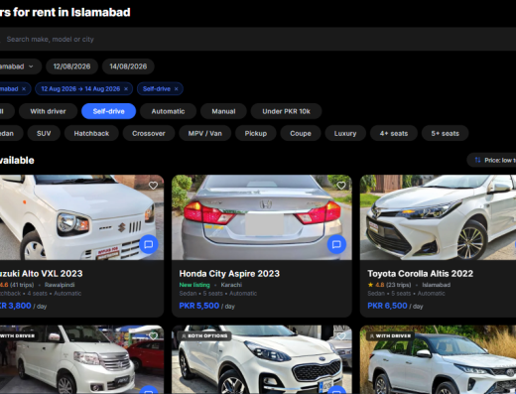Click the PKR 6,500 / day price
The image size is (516, 394).
coord(395,306)
